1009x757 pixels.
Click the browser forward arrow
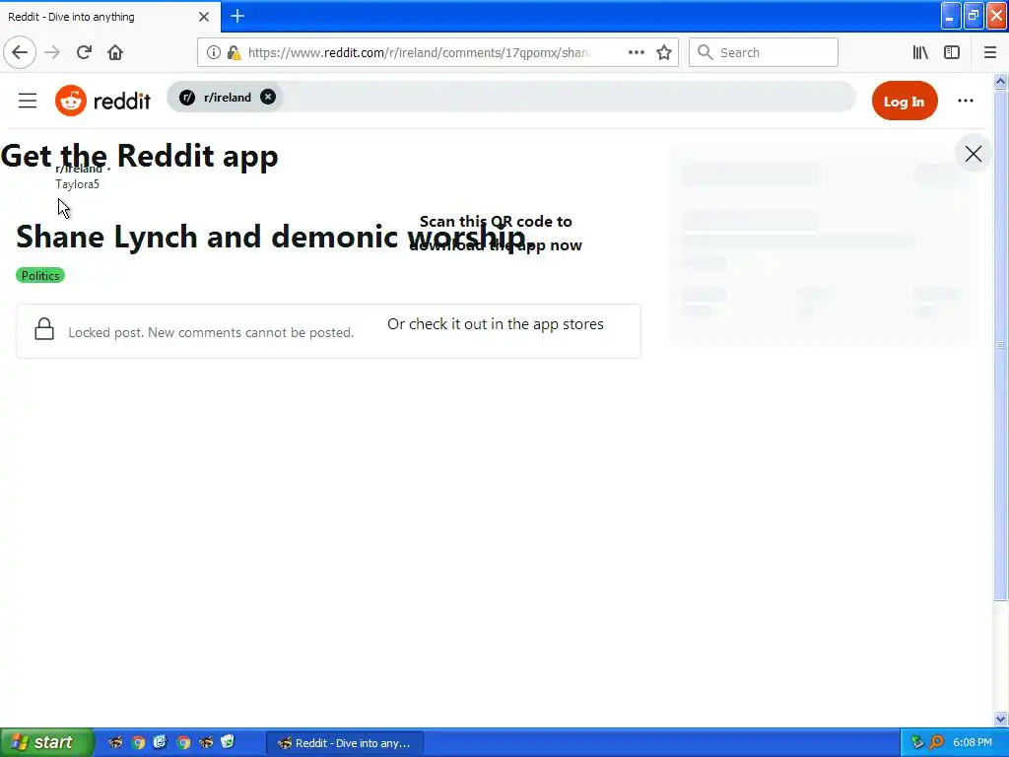tap(52, 52)
